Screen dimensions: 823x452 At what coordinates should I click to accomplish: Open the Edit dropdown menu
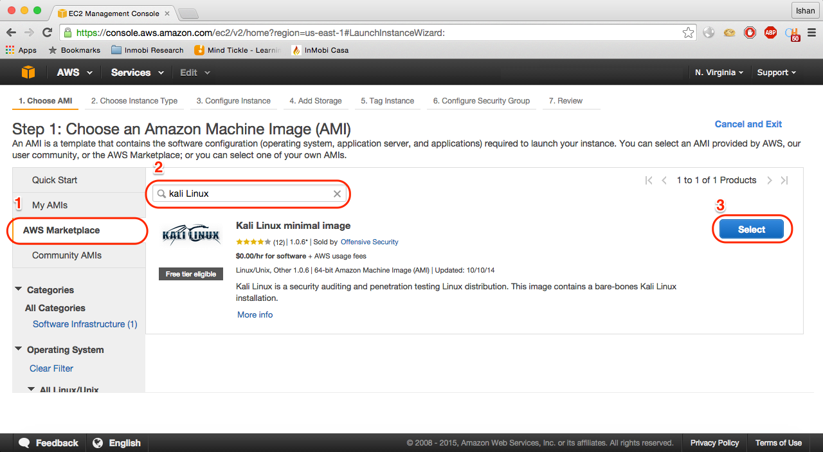(195, 73)
